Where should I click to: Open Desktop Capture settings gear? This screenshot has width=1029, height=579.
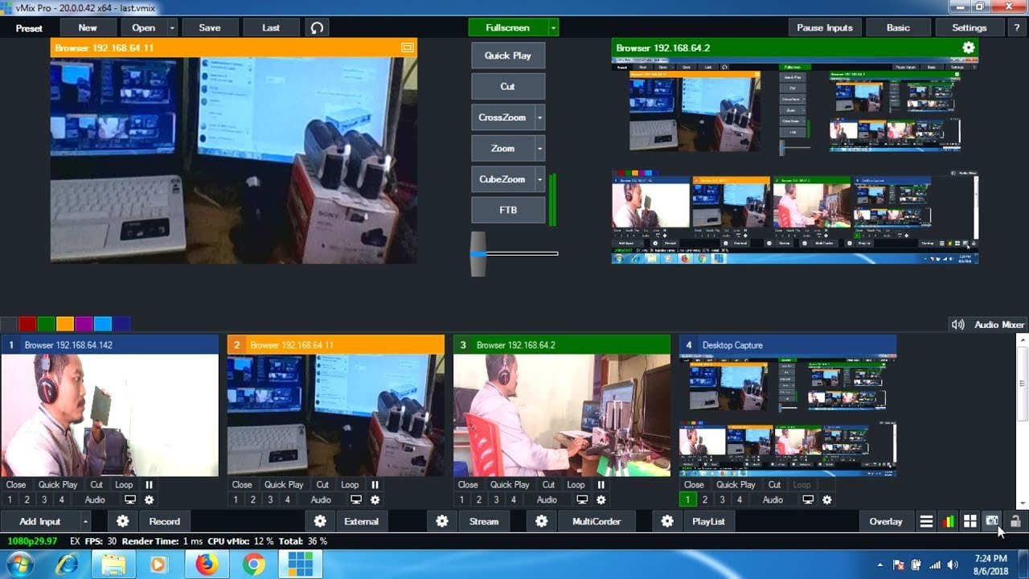pyautogui.click(x=826, y=499)
